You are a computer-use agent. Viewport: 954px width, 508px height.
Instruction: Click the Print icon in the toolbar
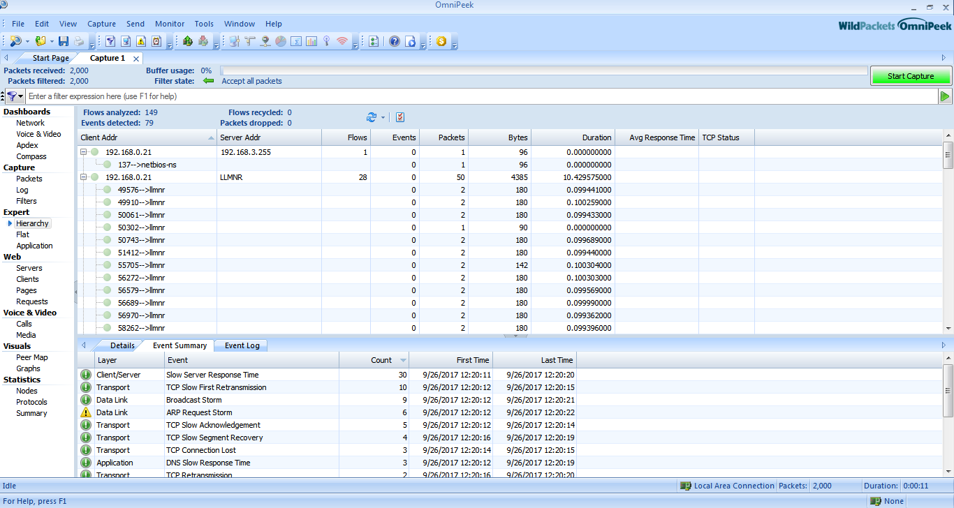(79, 42)
